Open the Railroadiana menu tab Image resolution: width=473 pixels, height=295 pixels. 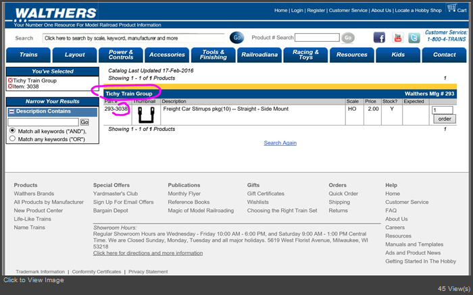pyautogui.click(x=259, y=55)
